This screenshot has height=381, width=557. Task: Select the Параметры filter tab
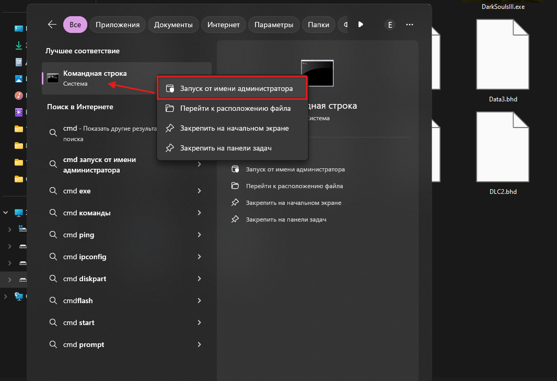coord(274,25)
